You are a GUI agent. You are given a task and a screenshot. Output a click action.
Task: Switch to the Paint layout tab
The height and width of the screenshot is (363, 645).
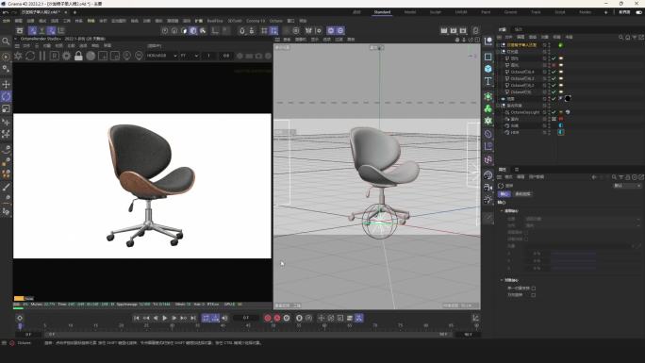pyautogui.click(x=486, y=12)
